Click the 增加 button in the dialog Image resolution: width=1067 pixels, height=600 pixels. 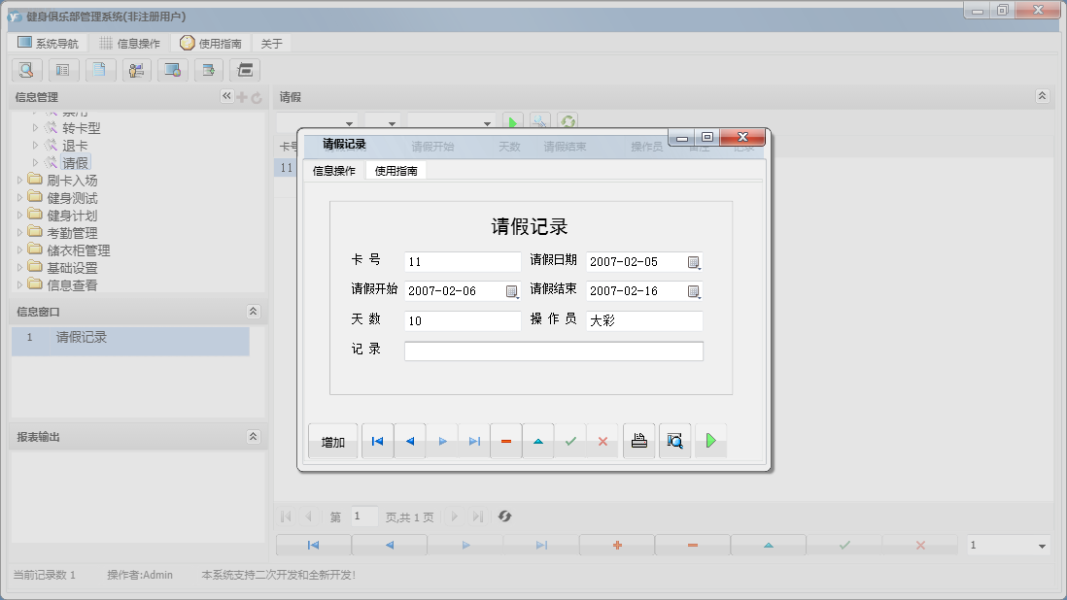tap(332, 440)
